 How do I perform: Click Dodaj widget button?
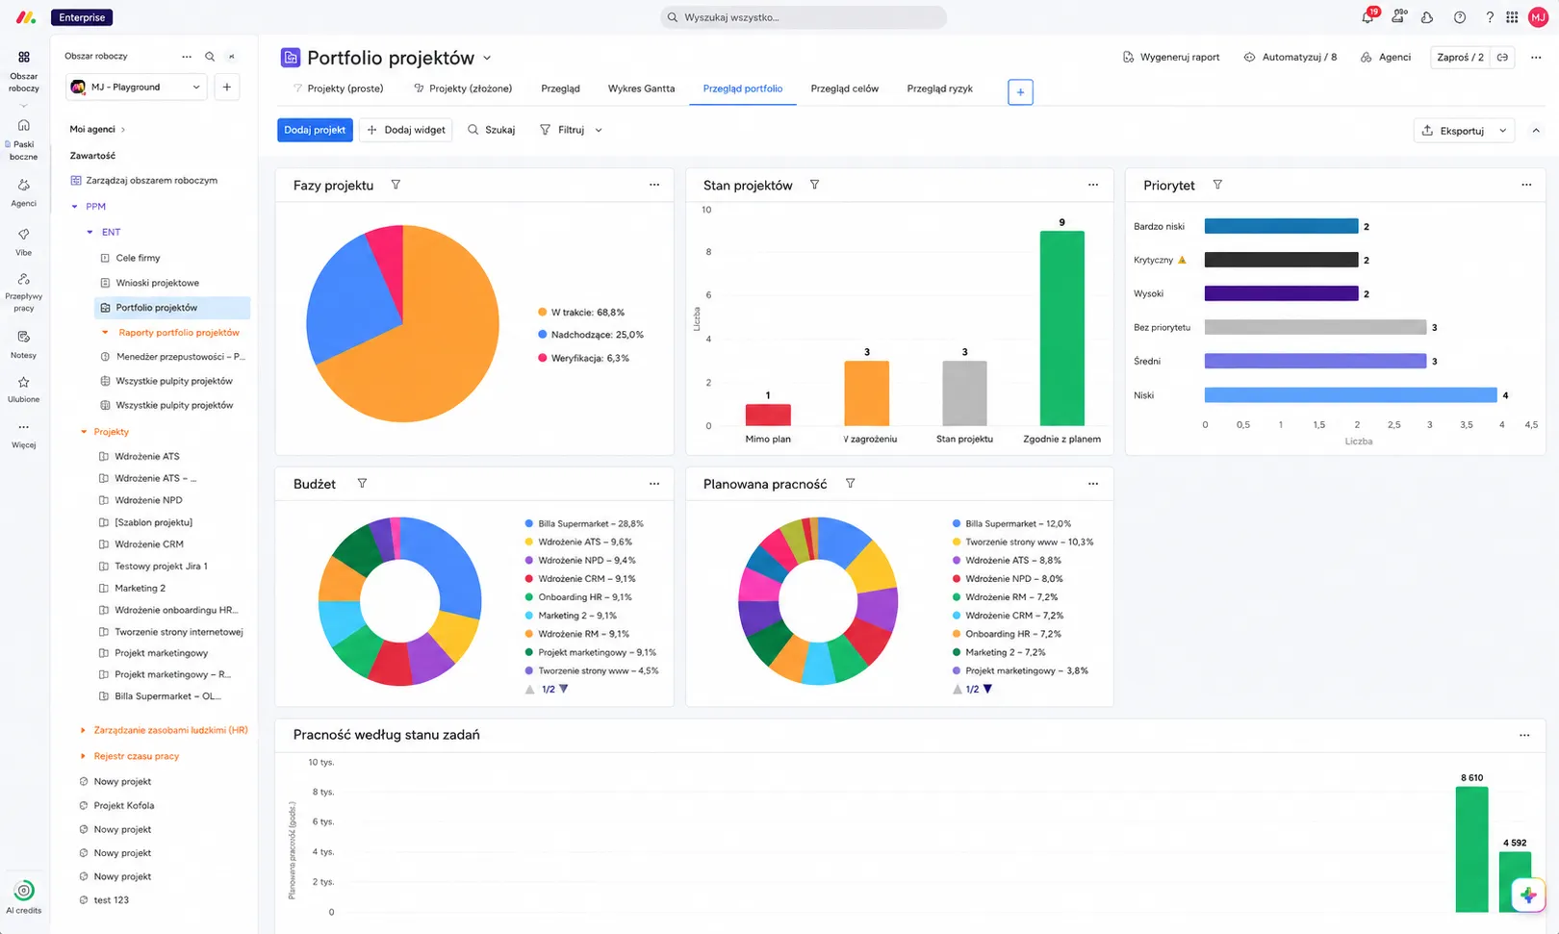(x=406, y=130)
